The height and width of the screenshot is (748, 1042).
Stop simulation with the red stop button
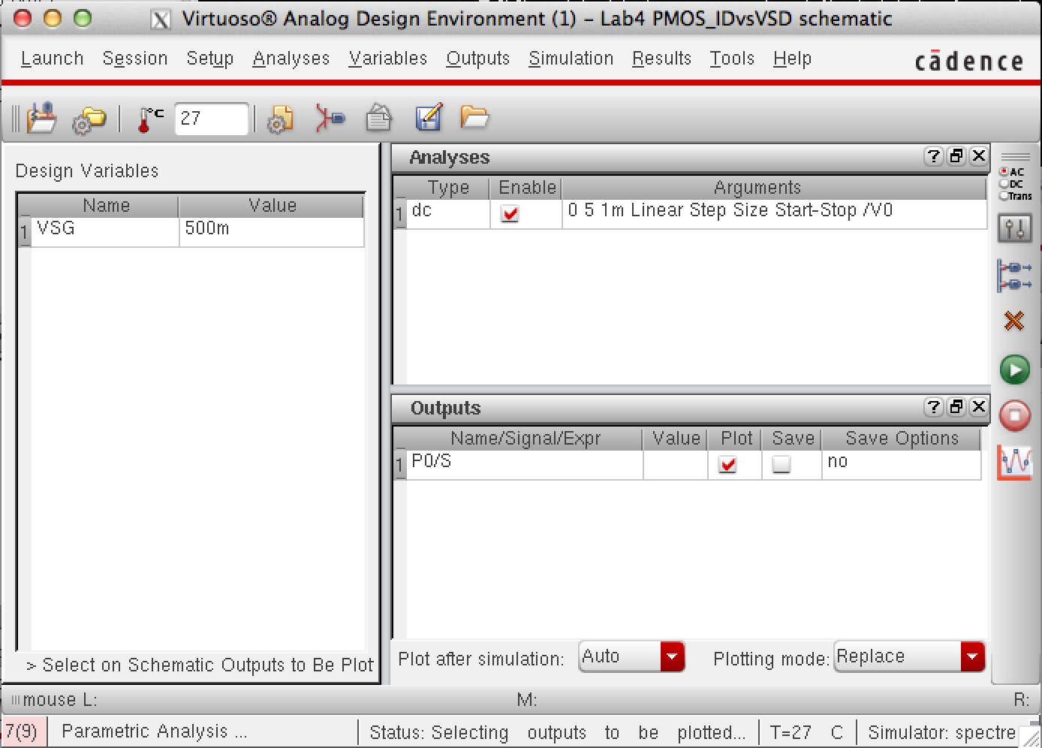1015,415
